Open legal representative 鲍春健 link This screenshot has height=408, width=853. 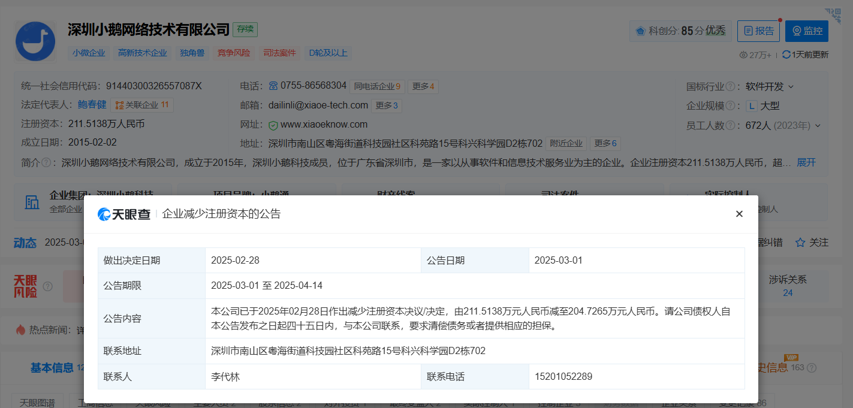92,105
